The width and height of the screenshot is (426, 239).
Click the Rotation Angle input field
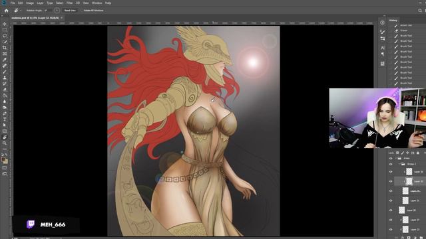47,11
